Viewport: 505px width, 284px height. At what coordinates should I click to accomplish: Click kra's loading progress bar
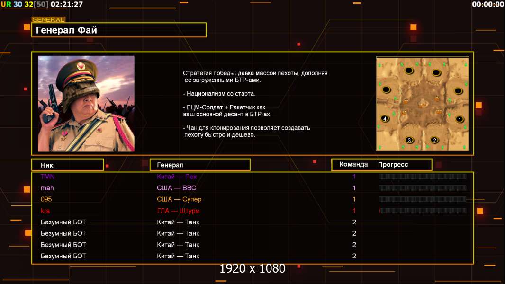tap(423, 211)
